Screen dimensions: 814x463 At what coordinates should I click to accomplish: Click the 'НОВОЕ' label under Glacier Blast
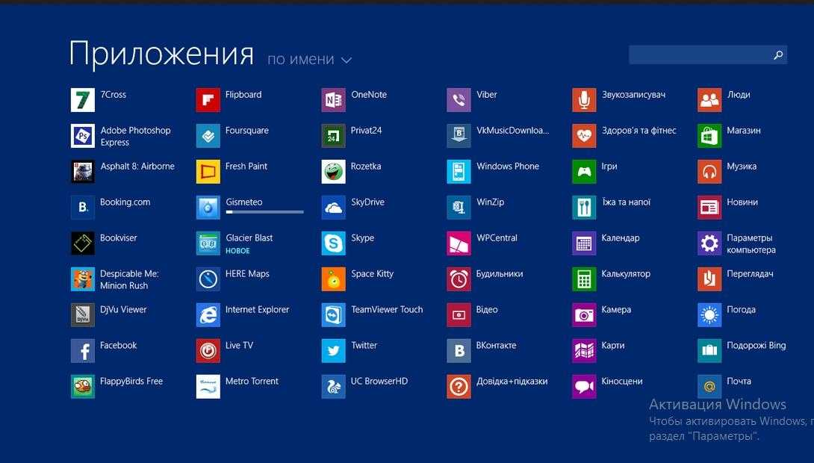[237, 251]
